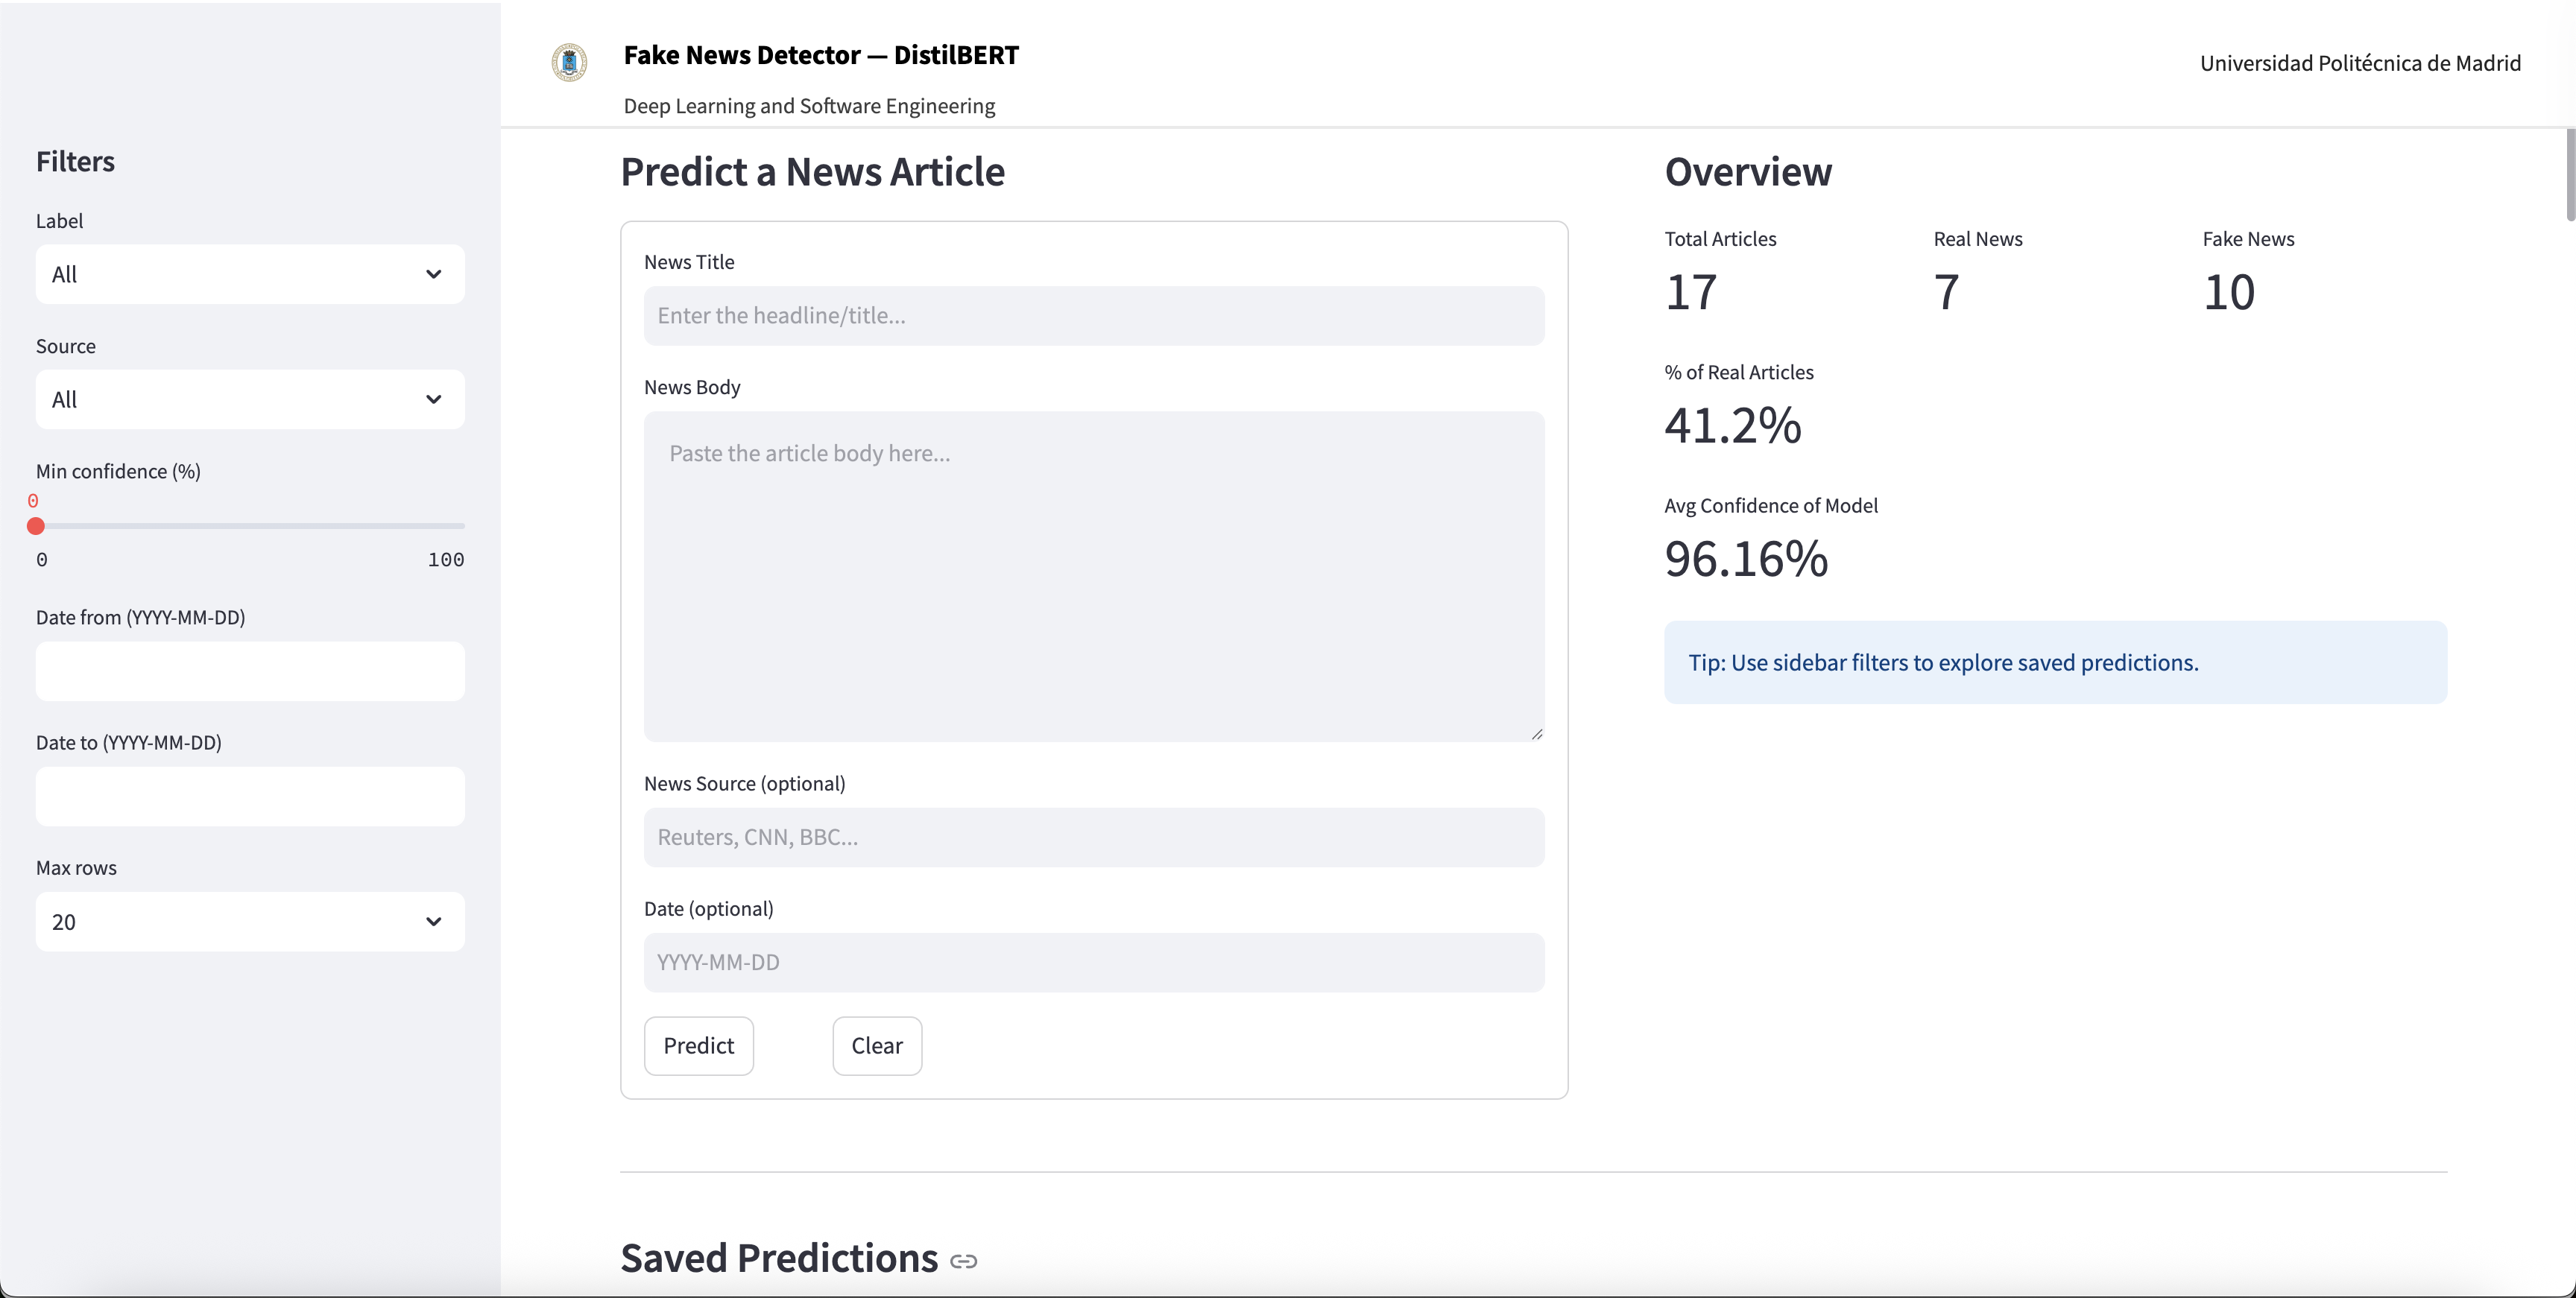Click the News Title input field
The image size is (2576, 1298).
pos(1093,315)
